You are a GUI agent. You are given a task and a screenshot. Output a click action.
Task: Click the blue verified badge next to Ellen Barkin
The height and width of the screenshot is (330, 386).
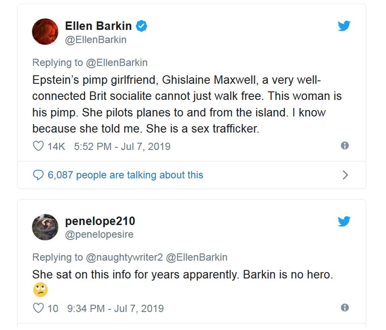[141, 27]
